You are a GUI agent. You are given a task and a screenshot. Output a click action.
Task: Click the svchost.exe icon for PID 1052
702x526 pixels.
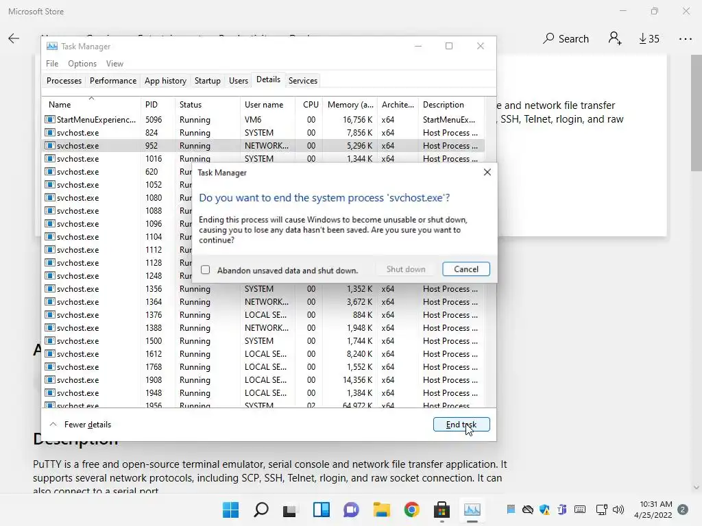click(49, 184)
